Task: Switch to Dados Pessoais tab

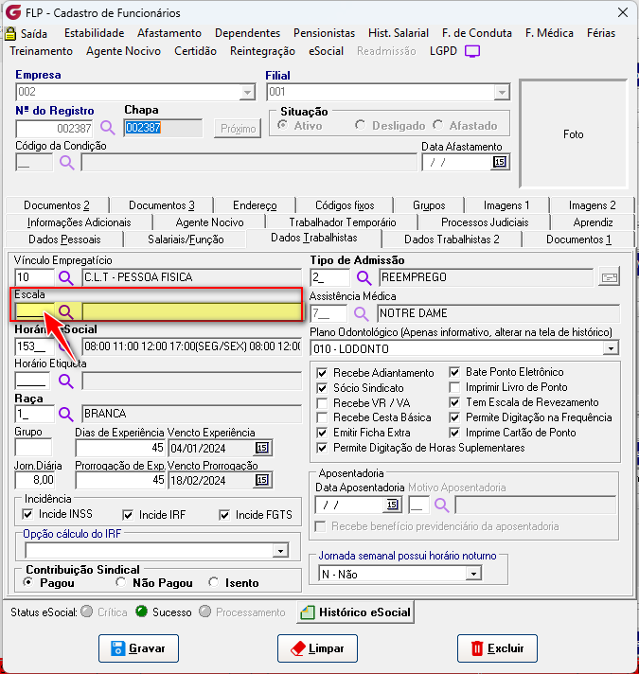Action: (64, 239)
